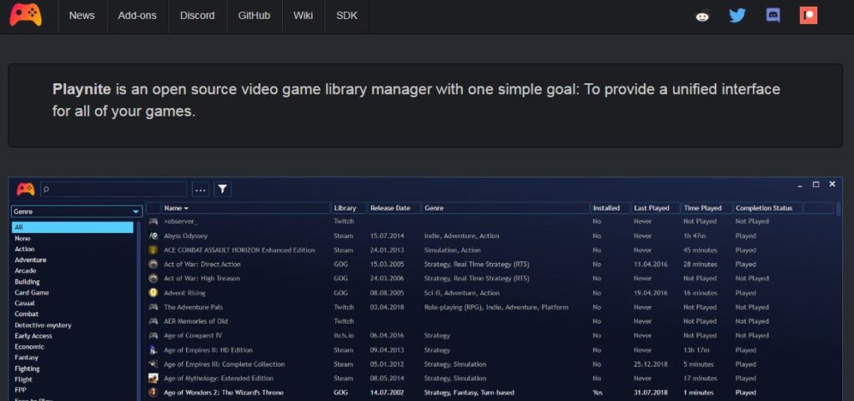Click the three-dots menu button

coord(200,189)
